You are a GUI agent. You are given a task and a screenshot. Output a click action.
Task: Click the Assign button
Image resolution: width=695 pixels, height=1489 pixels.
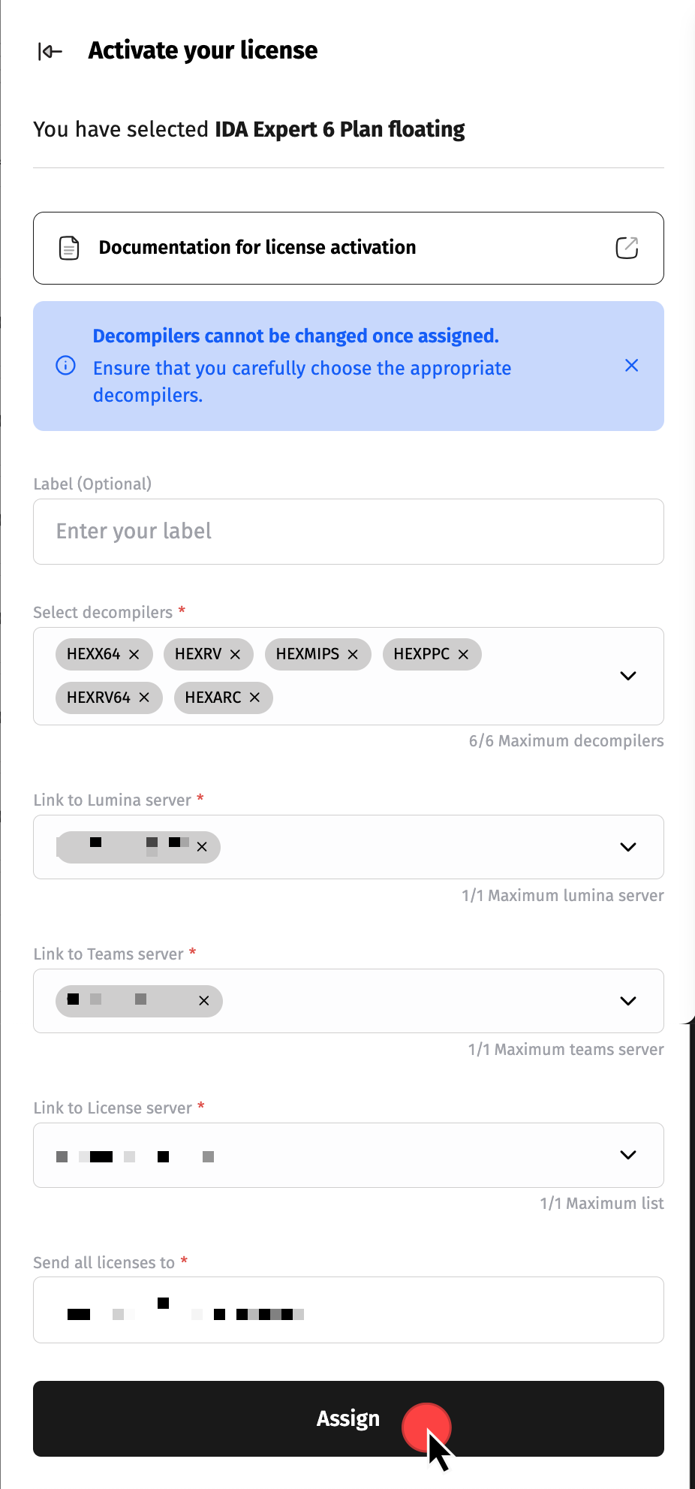(x=348, y=1418)
